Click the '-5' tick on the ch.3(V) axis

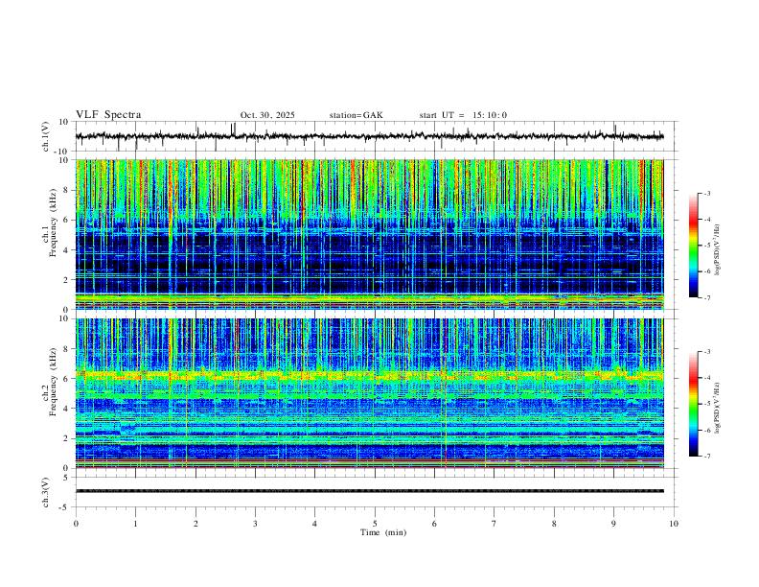point(65,507)
